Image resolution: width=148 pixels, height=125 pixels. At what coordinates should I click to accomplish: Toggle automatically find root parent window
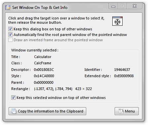coord(10,35)
